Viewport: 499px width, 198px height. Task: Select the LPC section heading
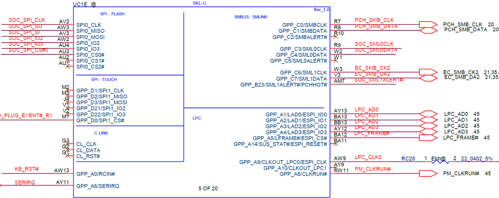pos(196,118)
